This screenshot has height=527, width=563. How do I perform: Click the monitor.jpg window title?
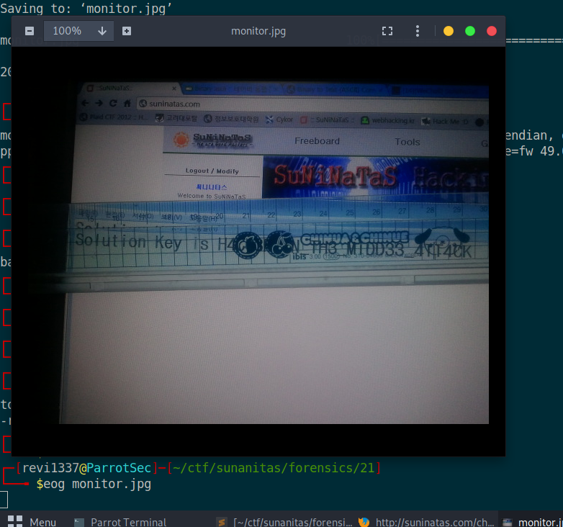point(258,31)
